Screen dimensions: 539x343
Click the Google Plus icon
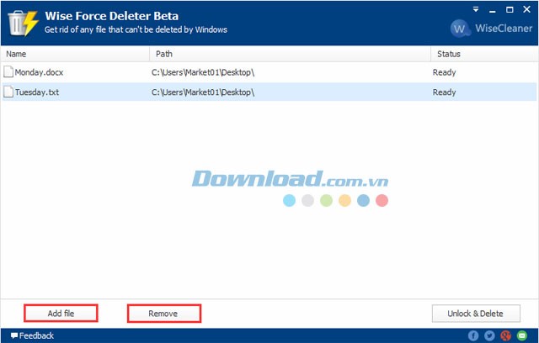pos(505,335)
